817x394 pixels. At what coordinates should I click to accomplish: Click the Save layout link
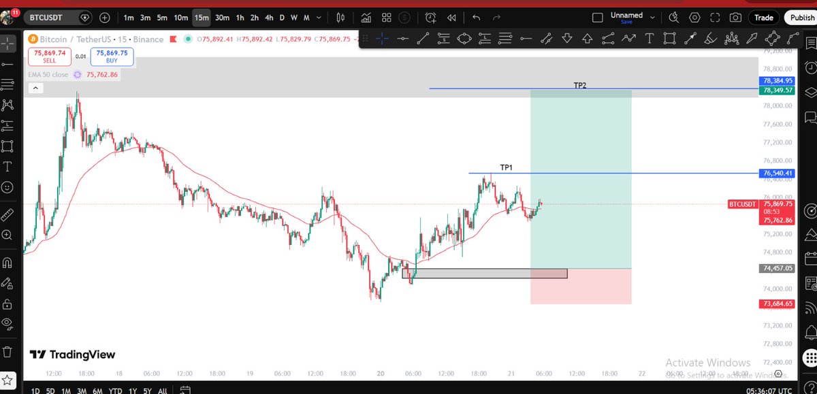[626, 22]
